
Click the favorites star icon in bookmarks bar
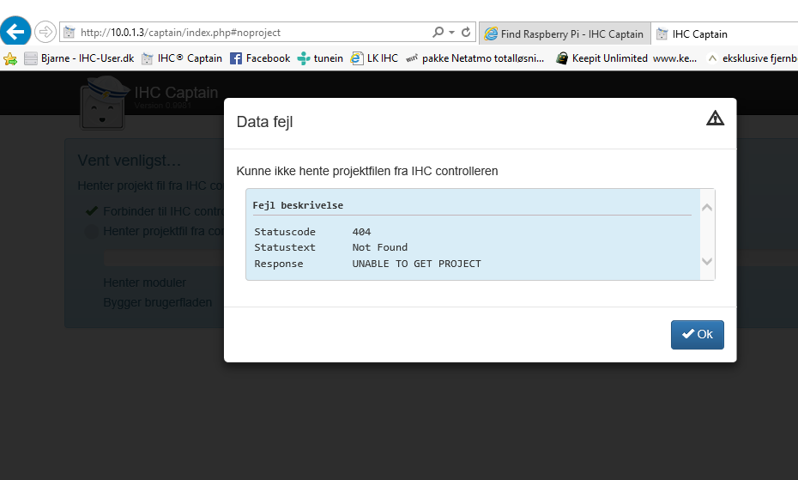click(x=10, y=58)
